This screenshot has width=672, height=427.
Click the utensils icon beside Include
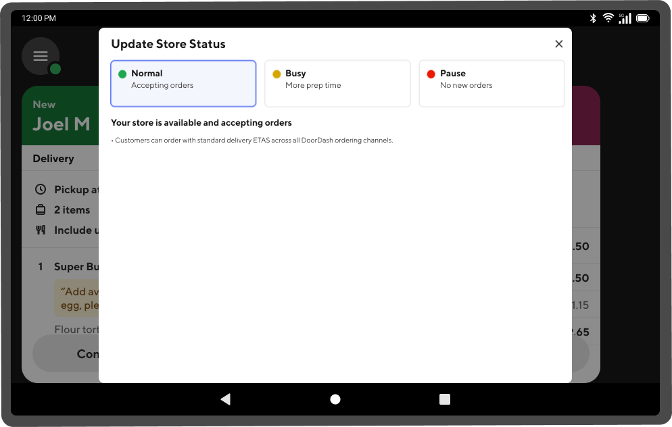[41, 230]
